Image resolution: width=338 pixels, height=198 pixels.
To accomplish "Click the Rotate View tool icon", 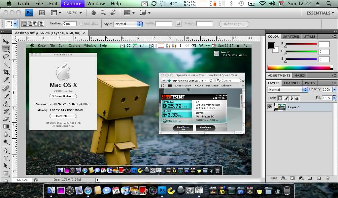I will pos(113,13).
